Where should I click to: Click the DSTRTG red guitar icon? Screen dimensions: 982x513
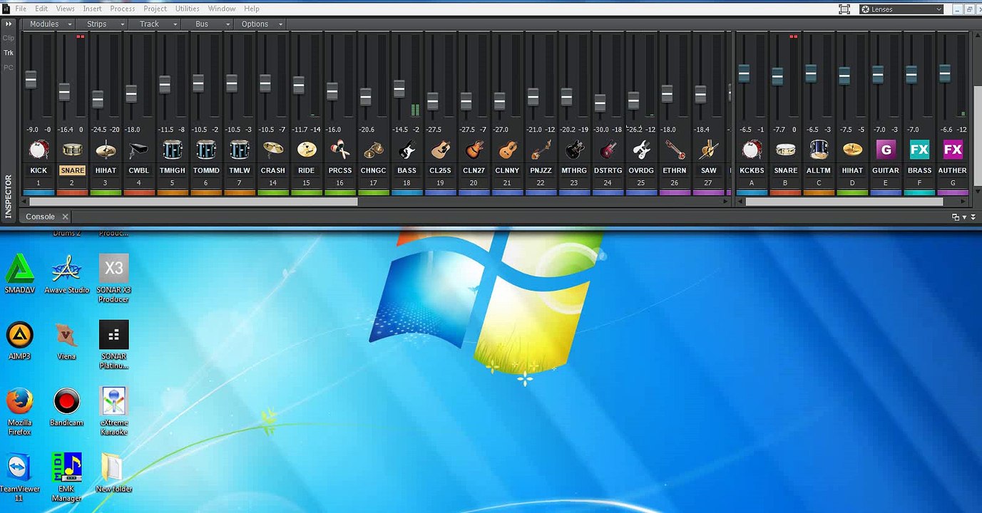point(608,150)
